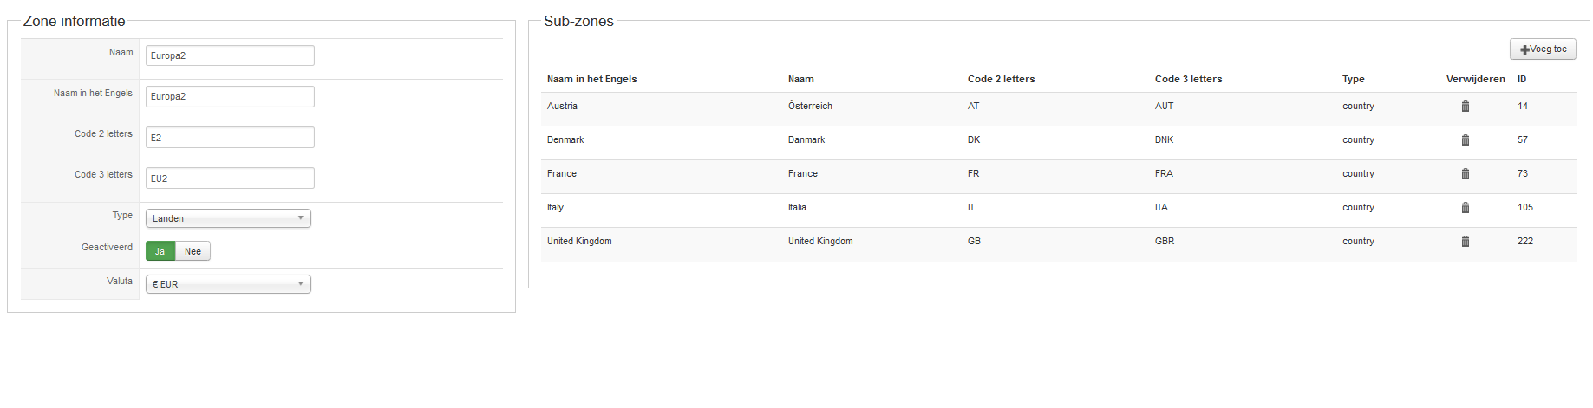
Task: Delete Italy row with trash icon
Action: 1466,208
